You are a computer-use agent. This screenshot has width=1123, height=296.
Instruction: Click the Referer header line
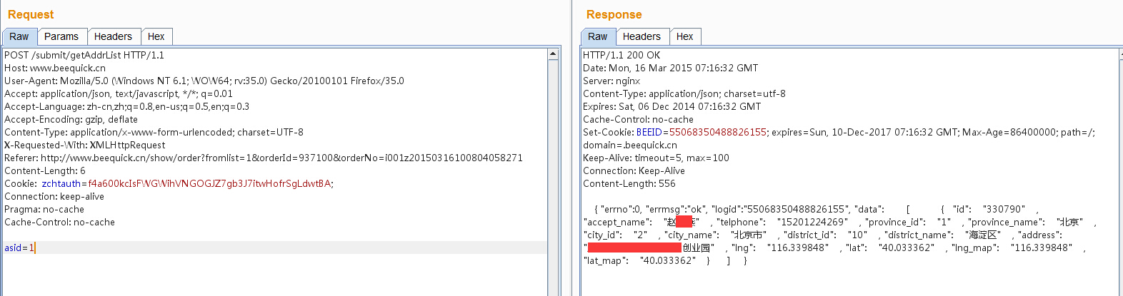tap(264, 158)
